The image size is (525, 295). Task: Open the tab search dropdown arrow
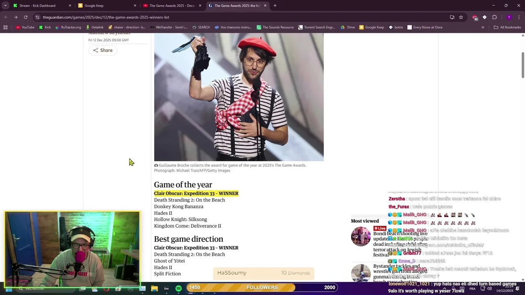click(5, 6)
